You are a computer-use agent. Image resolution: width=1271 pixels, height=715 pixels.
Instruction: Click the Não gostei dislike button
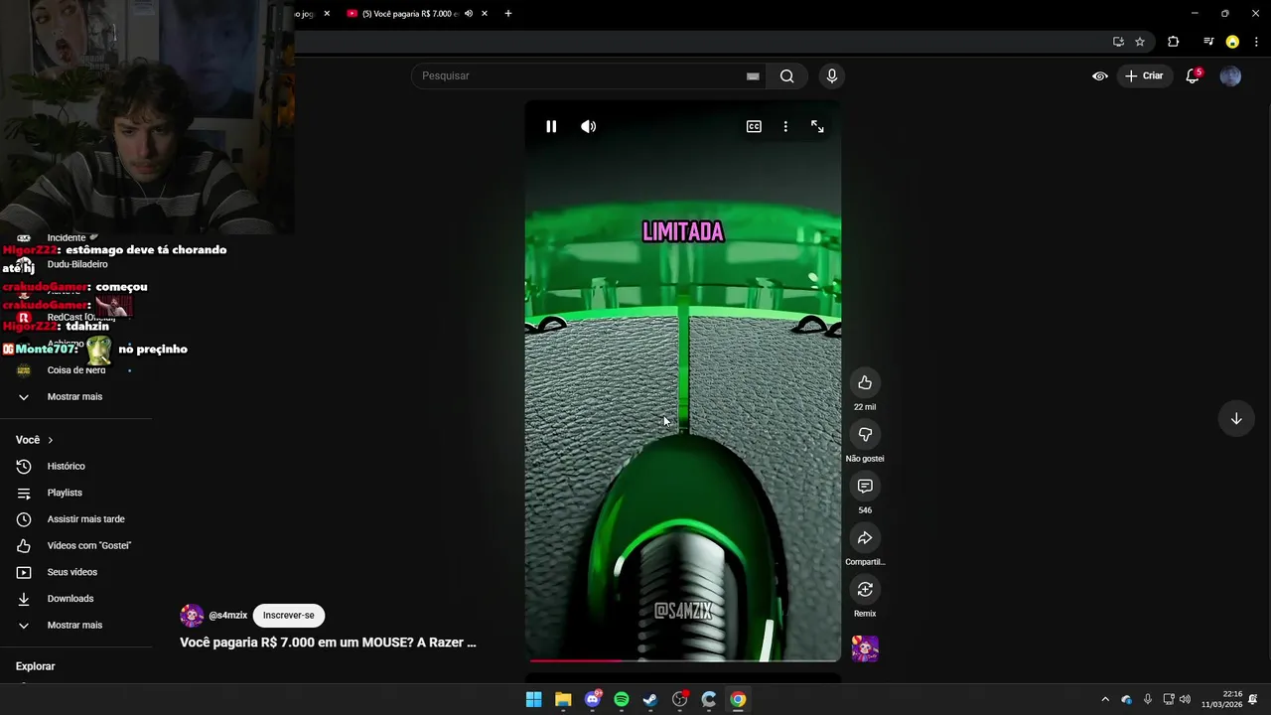pos(865,434)
